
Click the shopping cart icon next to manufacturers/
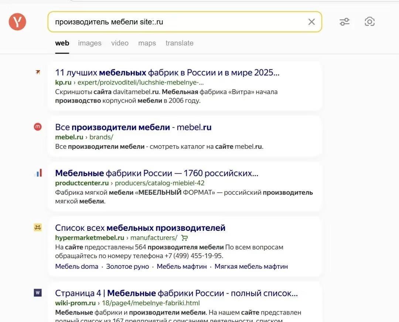[184, 238]
